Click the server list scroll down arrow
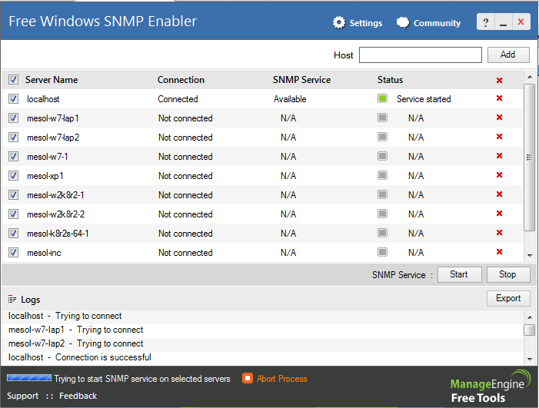Screen dimensions: 539x408 coord(530,256)
